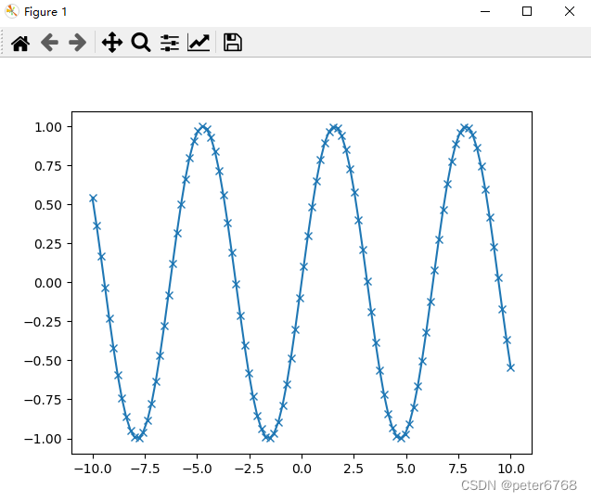591x501 pixels.
Task: Click the x-axis tick label −10.0
Action: coord(93,469)
